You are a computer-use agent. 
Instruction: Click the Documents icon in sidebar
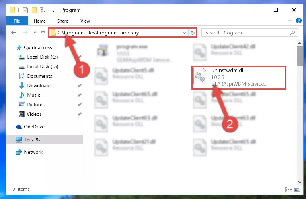click(22, 76)
